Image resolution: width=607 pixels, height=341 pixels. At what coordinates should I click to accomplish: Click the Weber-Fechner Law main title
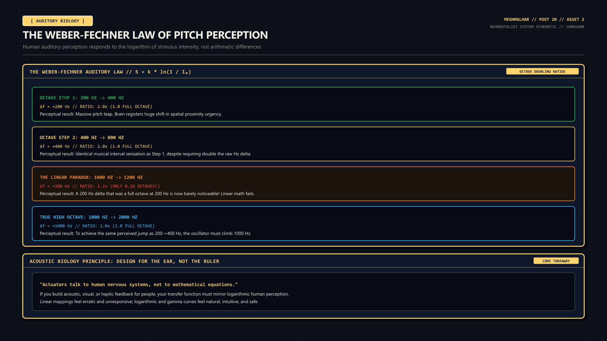tap(145, 35)
